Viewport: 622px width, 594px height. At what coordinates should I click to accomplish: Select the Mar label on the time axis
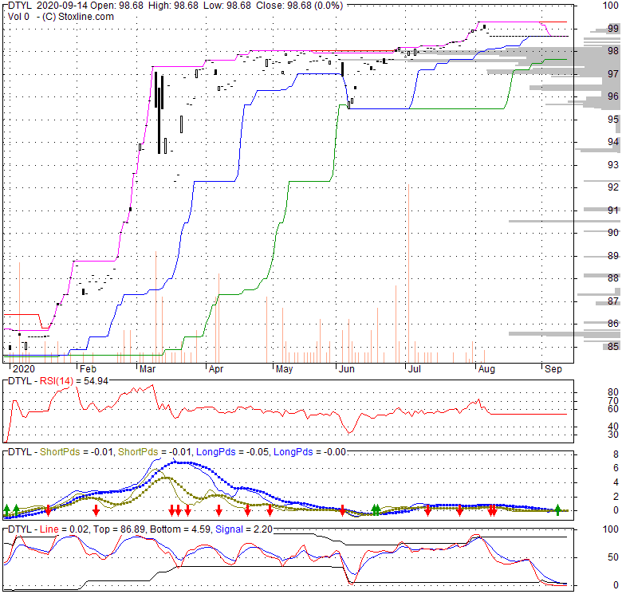148,370
